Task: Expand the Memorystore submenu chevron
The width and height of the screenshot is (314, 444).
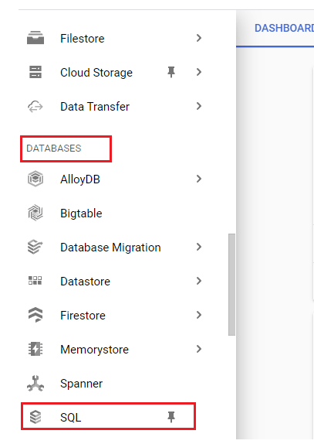Action: 199,349
